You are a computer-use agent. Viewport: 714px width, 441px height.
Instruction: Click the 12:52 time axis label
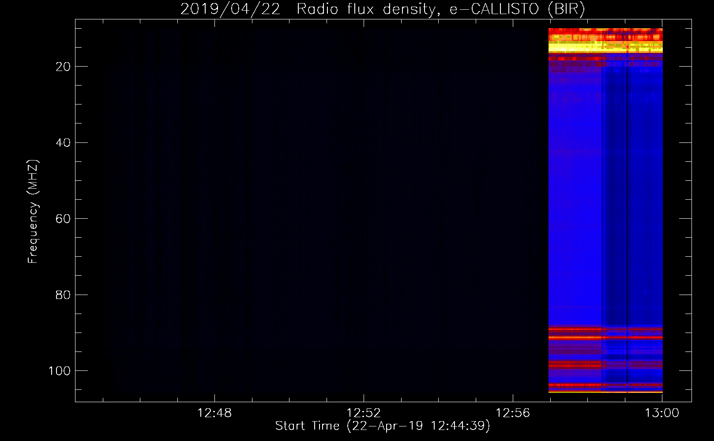[x=364, y=413]
